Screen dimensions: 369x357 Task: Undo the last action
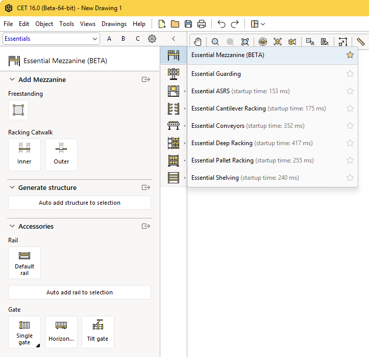[222, 24]
